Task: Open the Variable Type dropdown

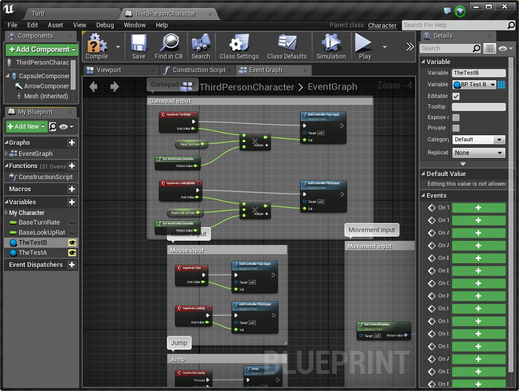Action: coord(474,84)
